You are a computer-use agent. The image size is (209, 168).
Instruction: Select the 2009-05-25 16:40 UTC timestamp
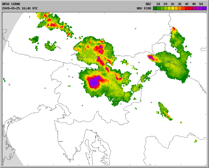tap(20, 8)
